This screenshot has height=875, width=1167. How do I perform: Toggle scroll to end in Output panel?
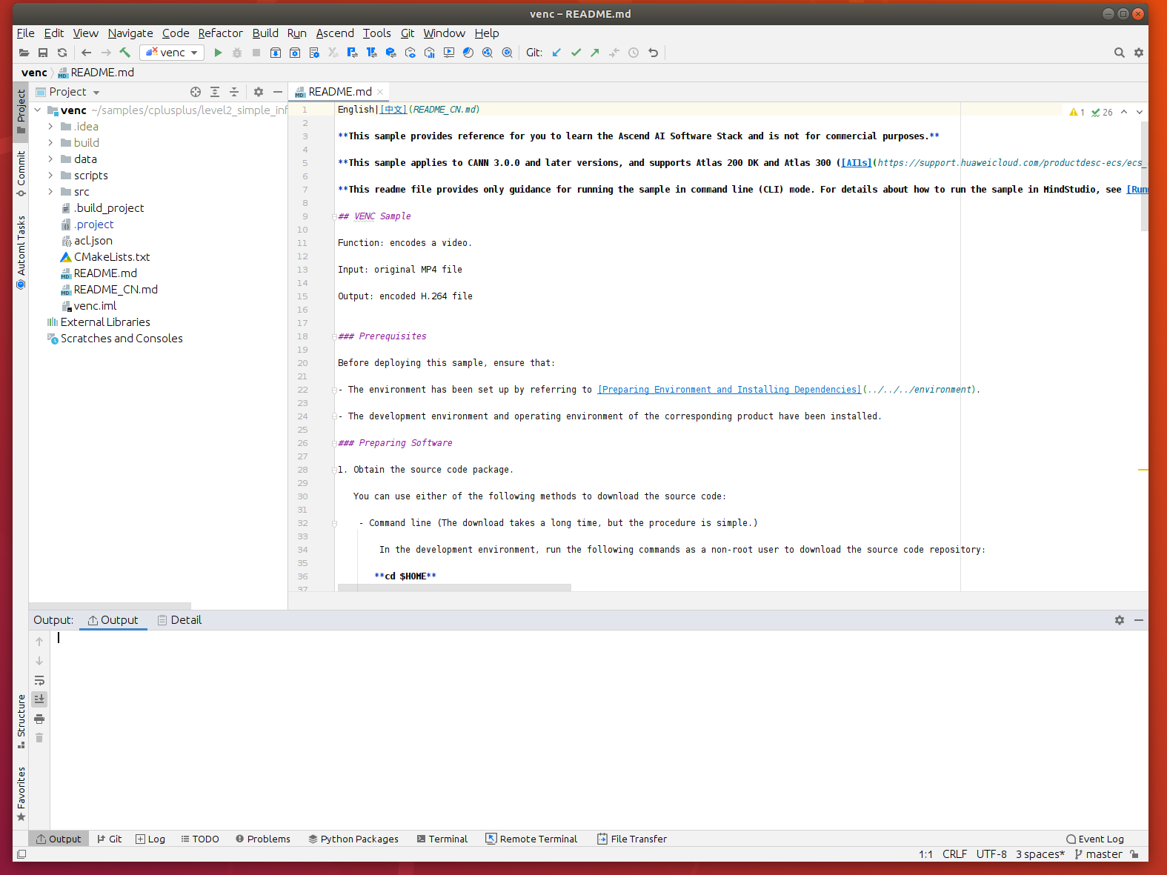[39, 699]
